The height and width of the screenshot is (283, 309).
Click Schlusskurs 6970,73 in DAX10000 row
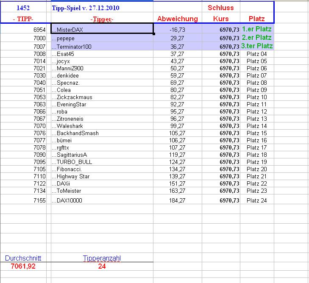221,199
